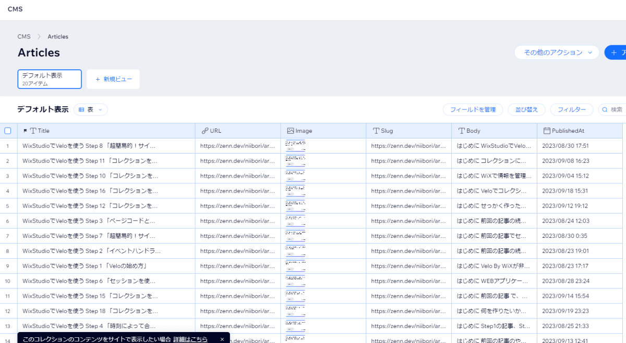The height and width of the screenshot is (343, 626).
Task: Select title cell containing Step 18
Action: (106, 311)
